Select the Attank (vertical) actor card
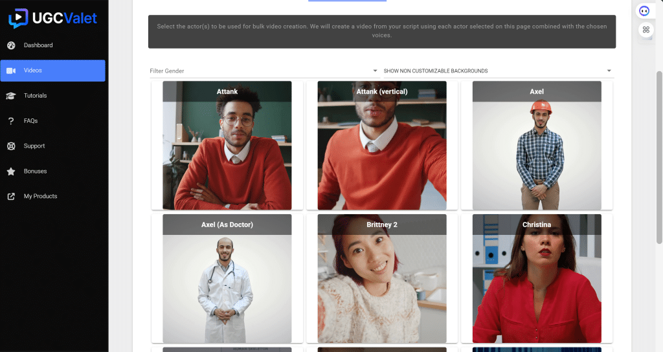This screenshot has height=352, width=663. 382,146
